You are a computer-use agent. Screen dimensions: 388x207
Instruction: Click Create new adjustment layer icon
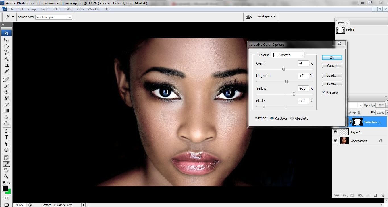point(360,195)
